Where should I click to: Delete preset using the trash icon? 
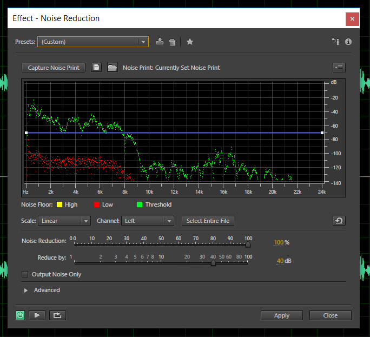tap(172, 42)
